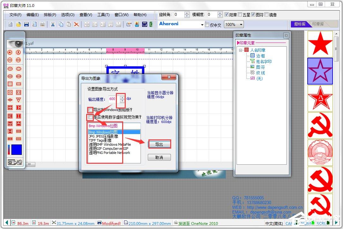Click the blue-red gradient color bar
Viewport: 343px width, 229px height.
[x=9, y=150]
